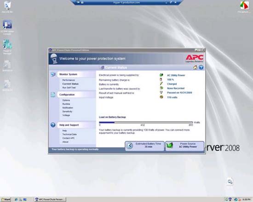Viewport: 253px width, 202px height.
Task: Click the APC PowerChute tray icon
Action: [230, 199]
